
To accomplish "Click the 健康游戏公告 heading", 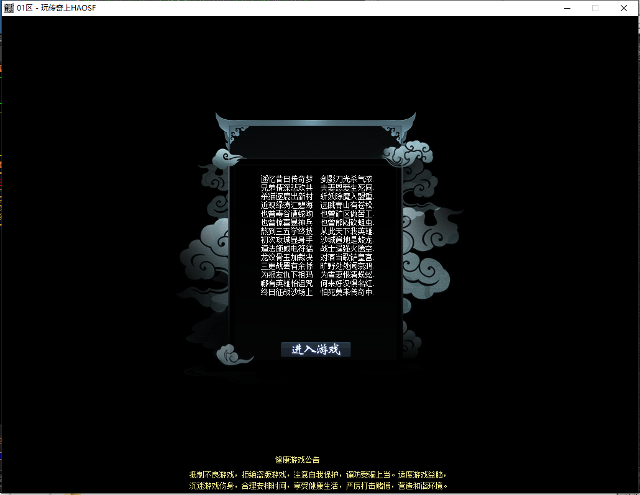I will pyautogui.click(x=297, y=460).
